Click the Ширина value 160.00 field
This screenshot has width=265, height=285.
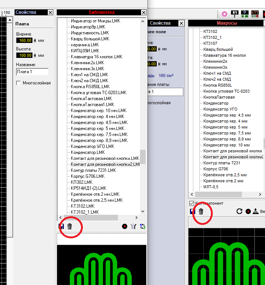[x=24, y=40]
